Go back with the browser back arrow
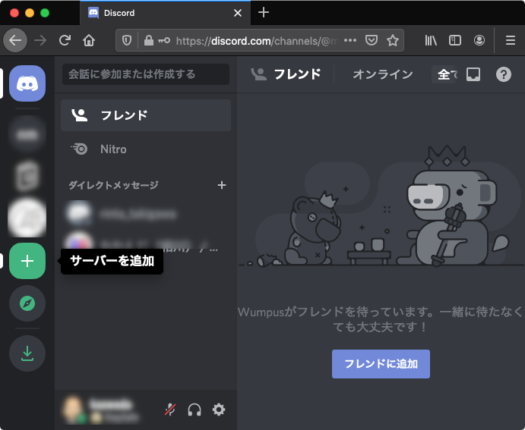This screenshot has width=525, height=430. pos(15,40)
